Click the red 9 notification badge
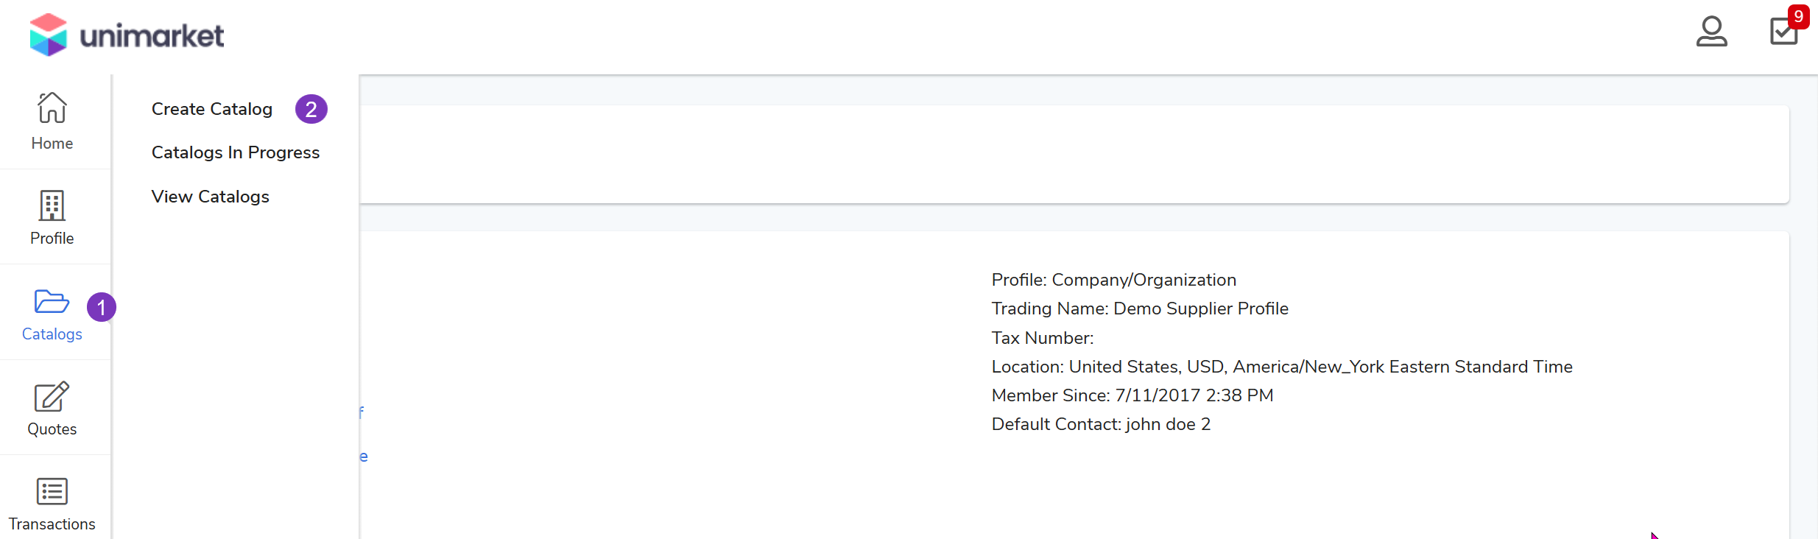This screenshot has height=539, width=1818. pos(1799,16)
